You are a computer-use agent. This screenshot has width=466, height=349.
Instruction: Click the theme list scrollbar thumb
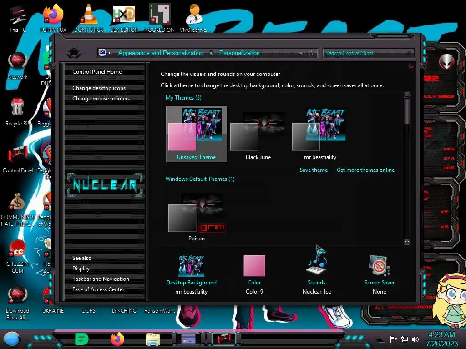[407, 112]
